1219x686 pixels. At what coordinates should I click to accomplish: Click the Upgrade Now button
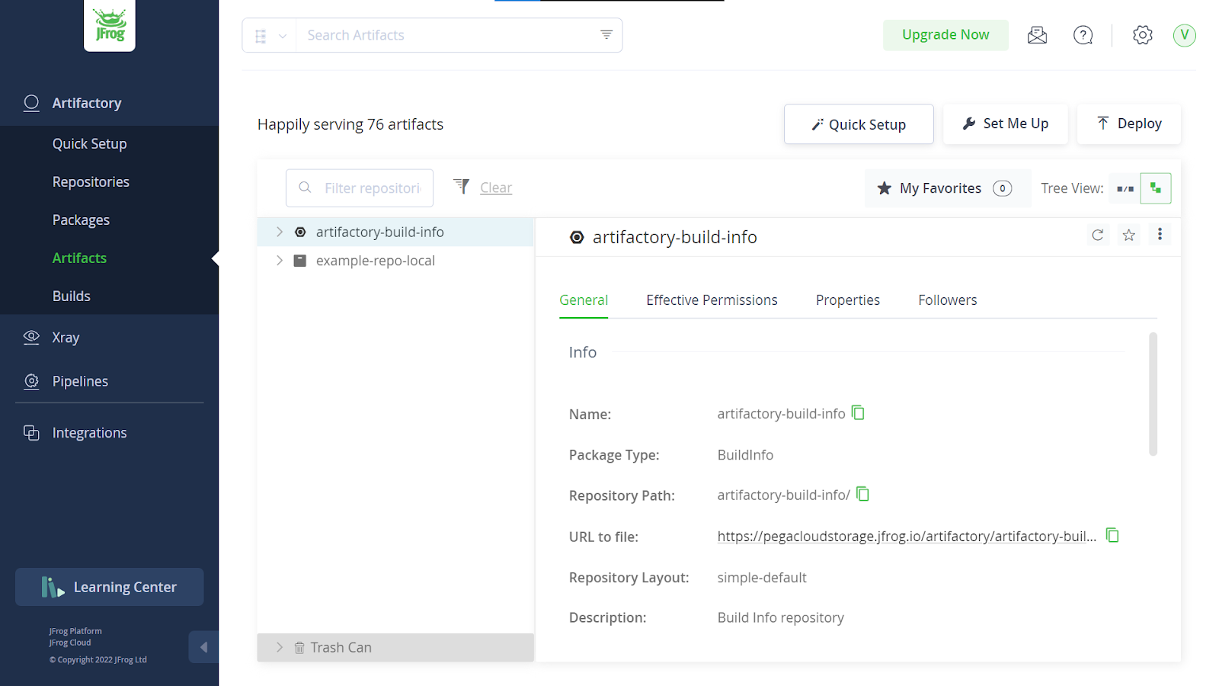coord(945,35)
